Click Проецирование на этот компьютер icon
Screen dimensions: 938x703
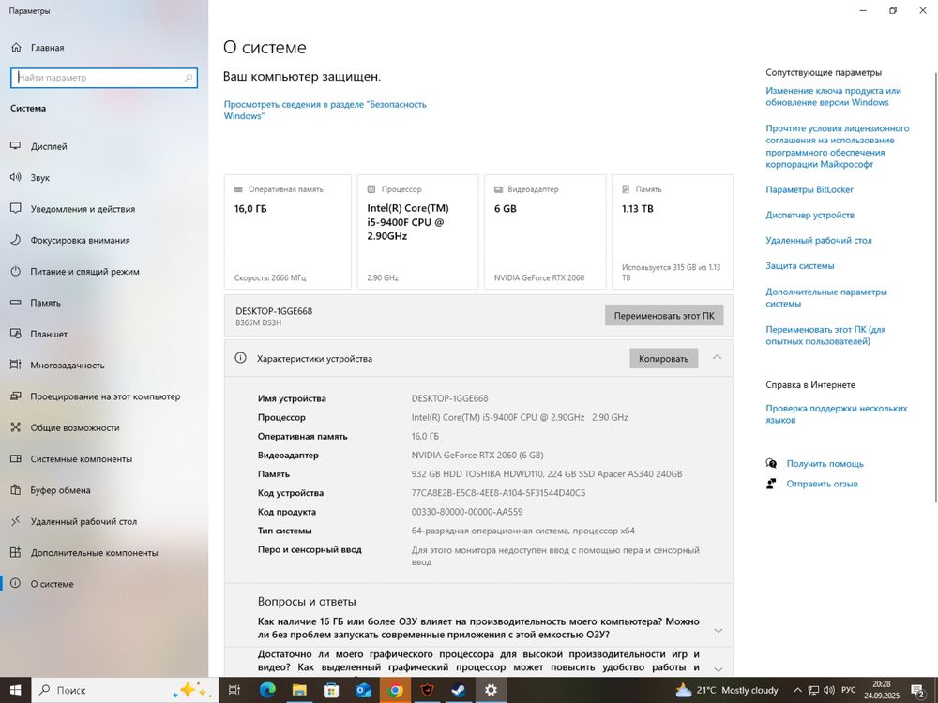point(16,396)
